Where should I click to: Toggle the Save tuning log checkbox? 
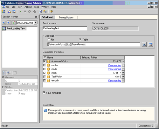44,93
